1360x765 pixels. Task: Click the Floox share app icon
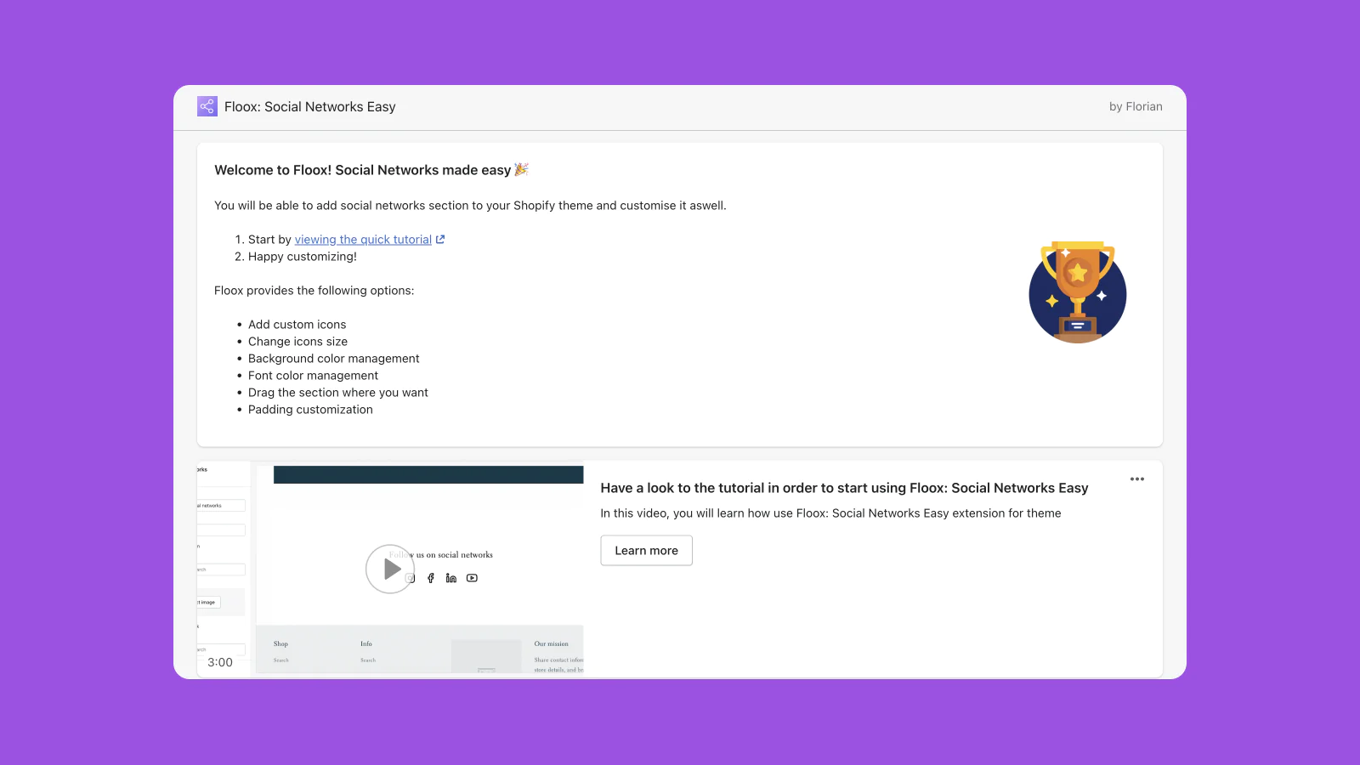pos(207,106)
